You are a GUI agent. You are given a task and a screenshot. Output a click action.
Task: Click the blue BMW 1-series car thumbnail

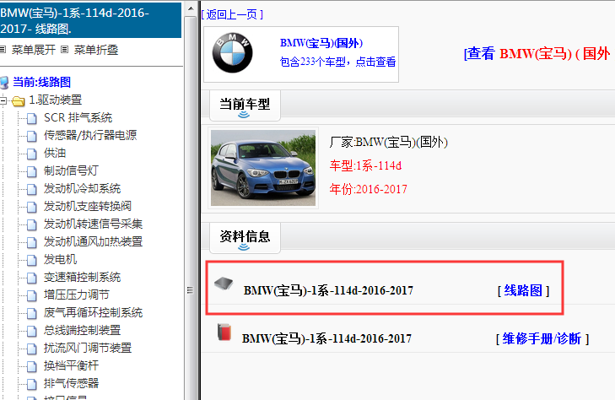pyautogui.click(x=263, y=168)
